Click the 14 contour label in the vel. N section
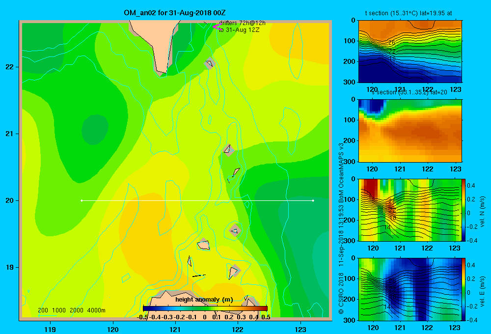 tap(387, 227)
